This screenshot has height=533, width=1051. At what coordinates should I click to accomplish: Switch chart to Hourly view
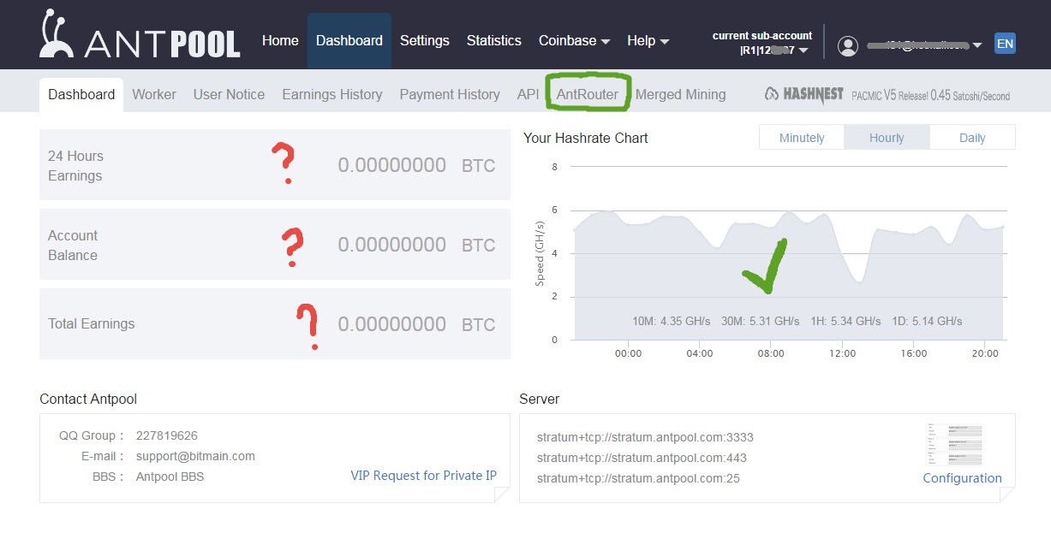coord(887,138)
